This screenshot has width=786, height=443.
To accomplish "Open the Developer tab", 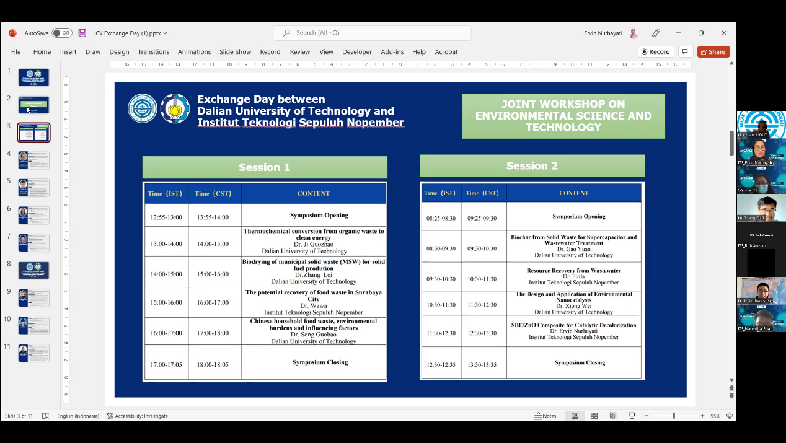I will click(357, 52).
